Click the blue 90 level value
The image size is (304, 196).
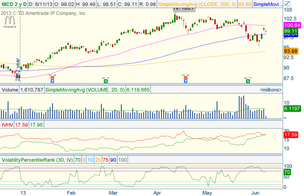pos(113,160)
